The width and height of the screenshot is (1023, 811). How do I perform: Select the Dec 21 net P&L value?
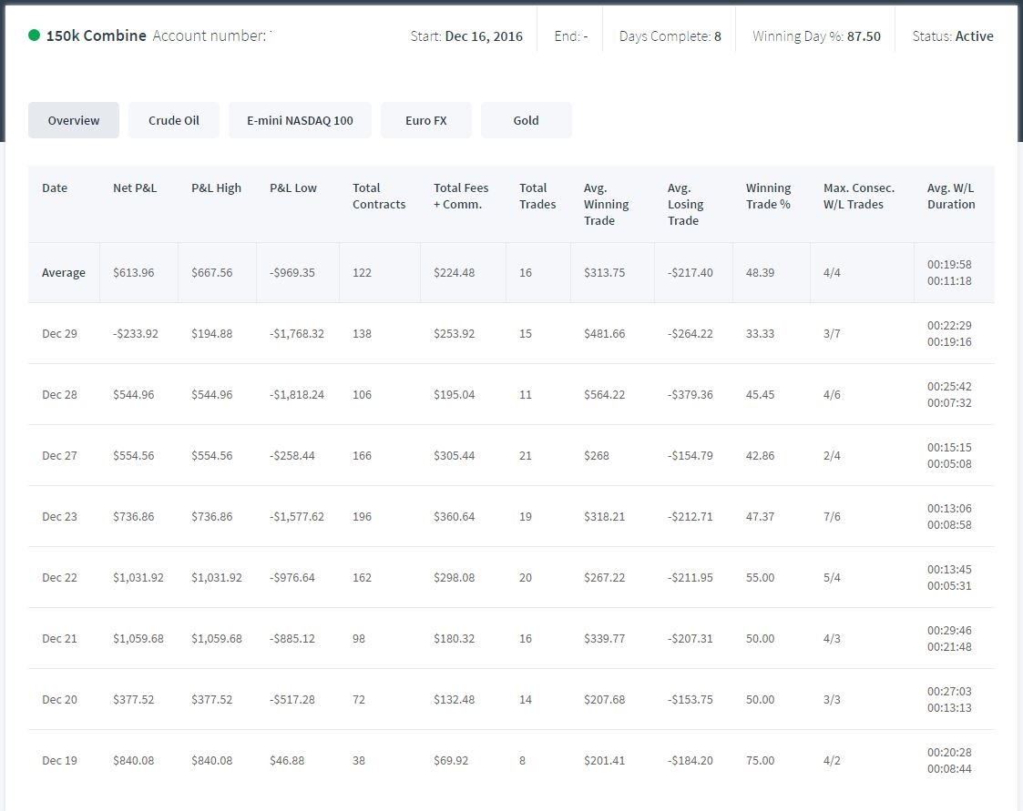tap(138, 638)
